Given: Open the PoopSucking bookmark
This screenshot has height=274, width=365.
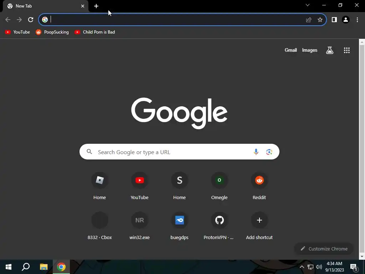Looking at the screenshot, I should click(52, 32).
